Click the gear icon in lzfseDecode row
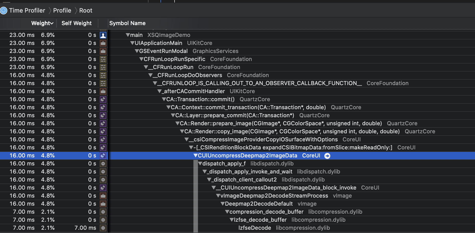 pos(103,228)
